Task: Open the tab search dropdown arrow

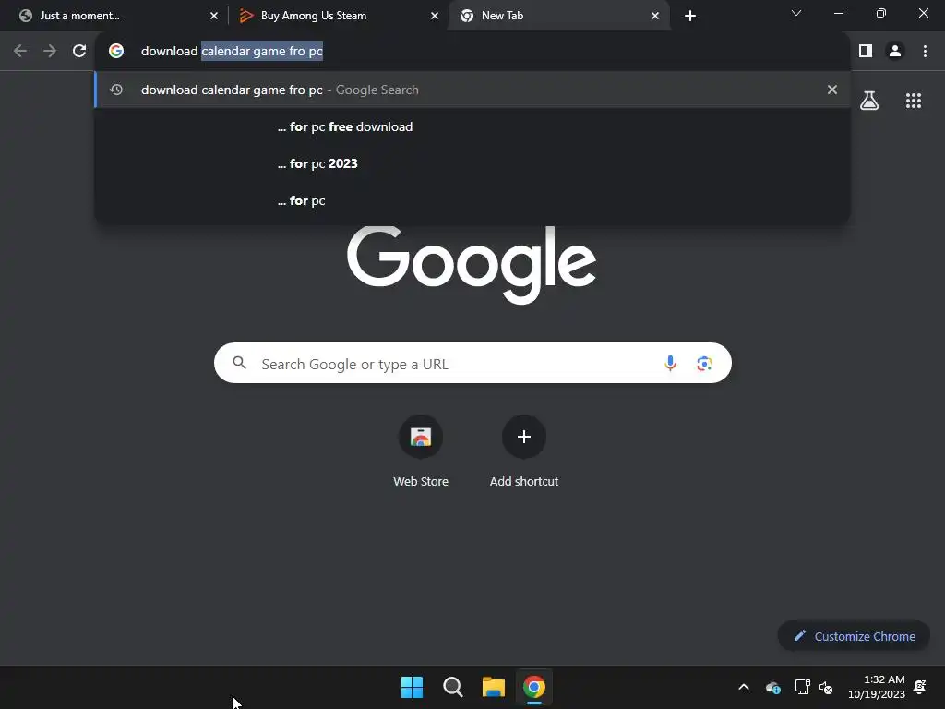Action: pos(796,13)
